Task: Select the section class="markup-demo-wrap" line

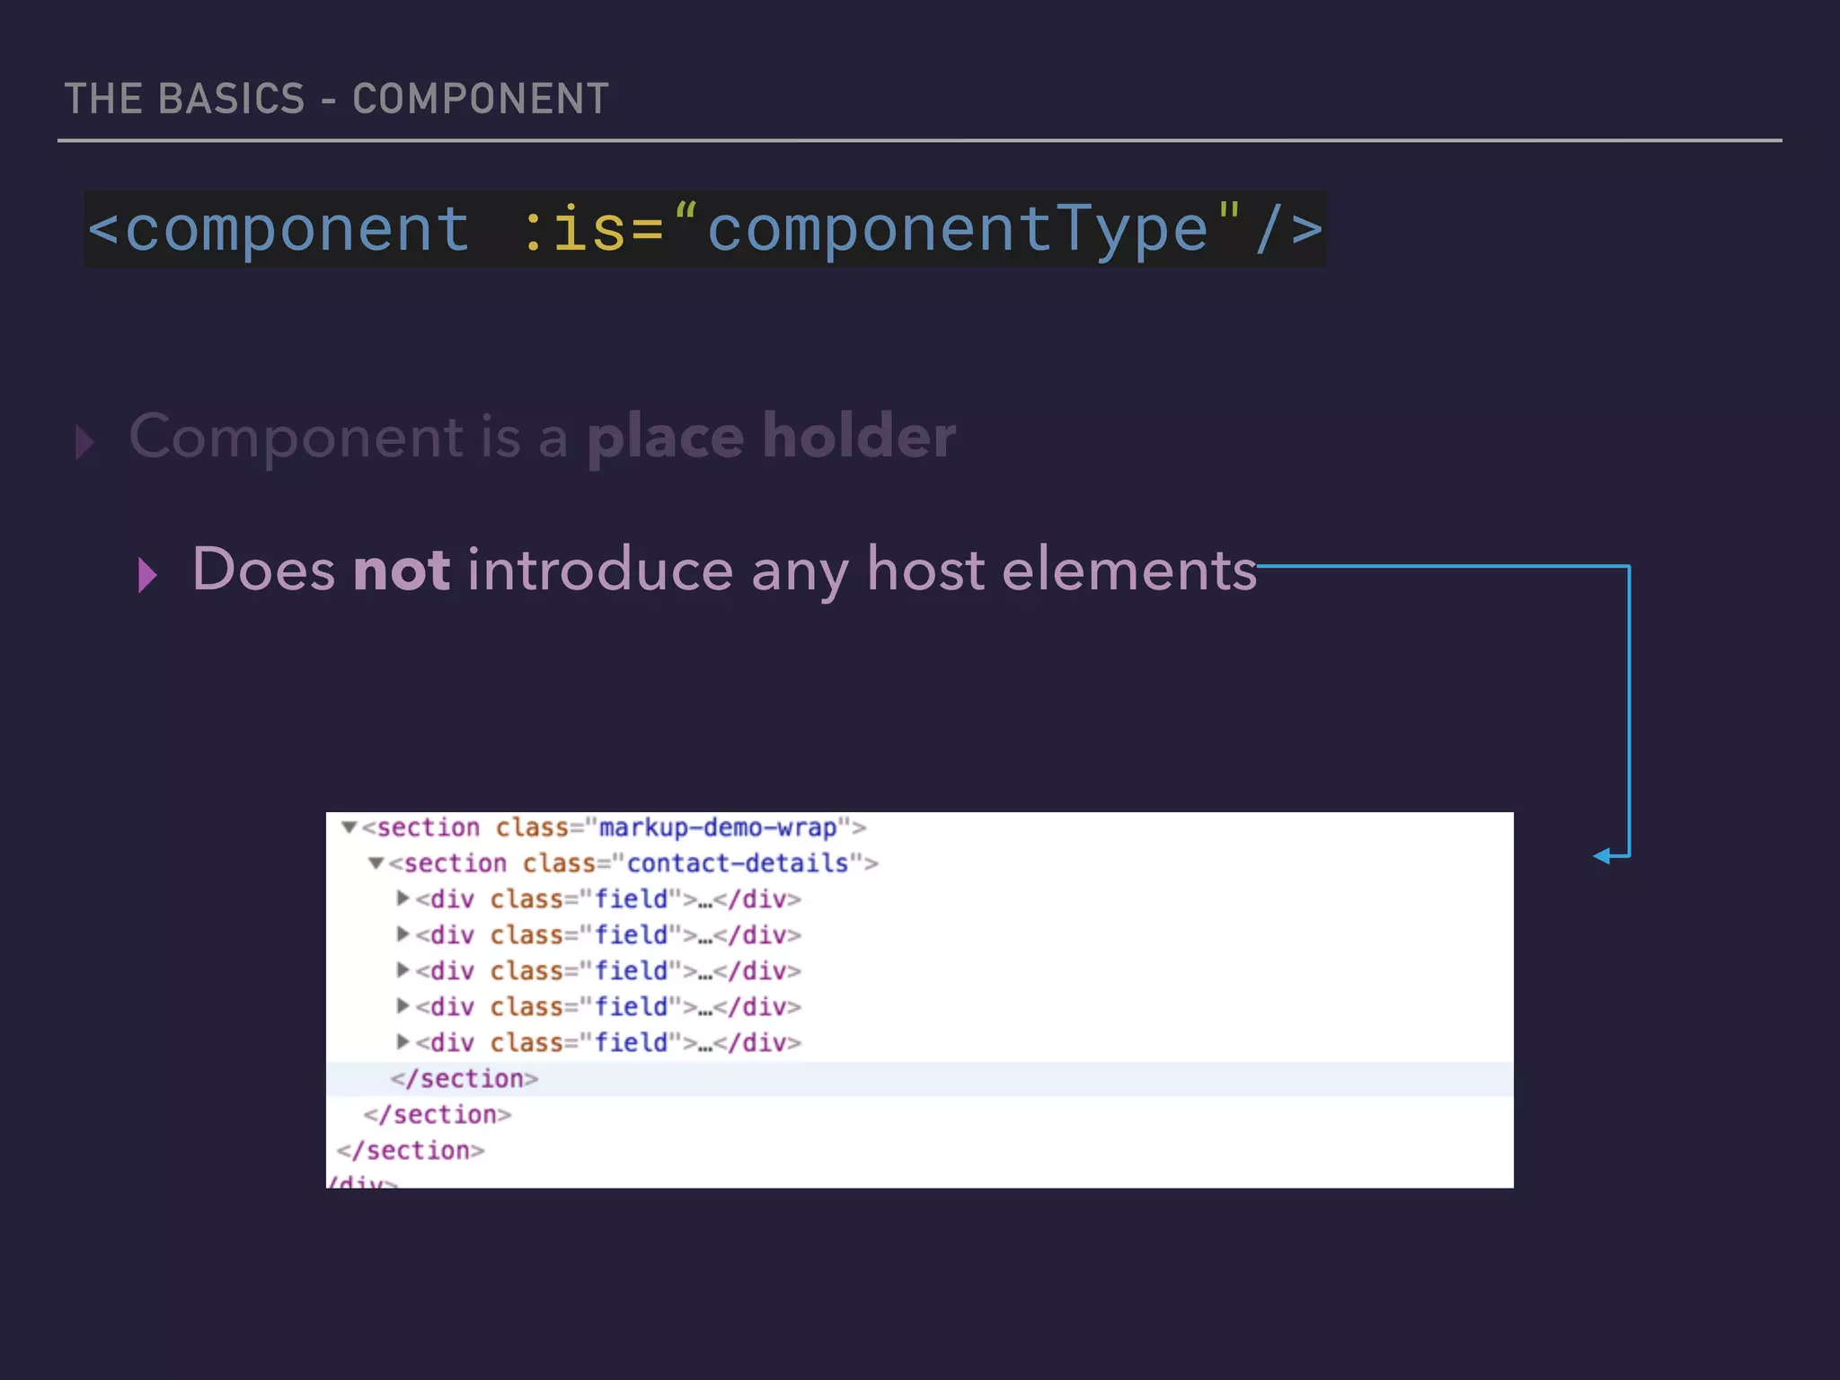Action: pyautogui.click(x=614, y=827)
